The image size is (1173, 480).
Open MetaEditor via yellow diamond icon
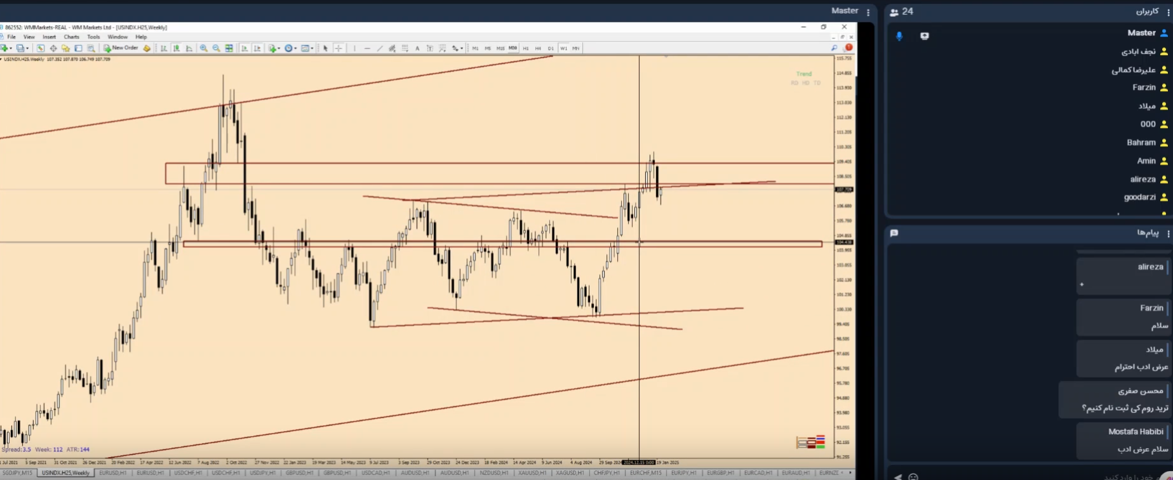click(147, 48)
